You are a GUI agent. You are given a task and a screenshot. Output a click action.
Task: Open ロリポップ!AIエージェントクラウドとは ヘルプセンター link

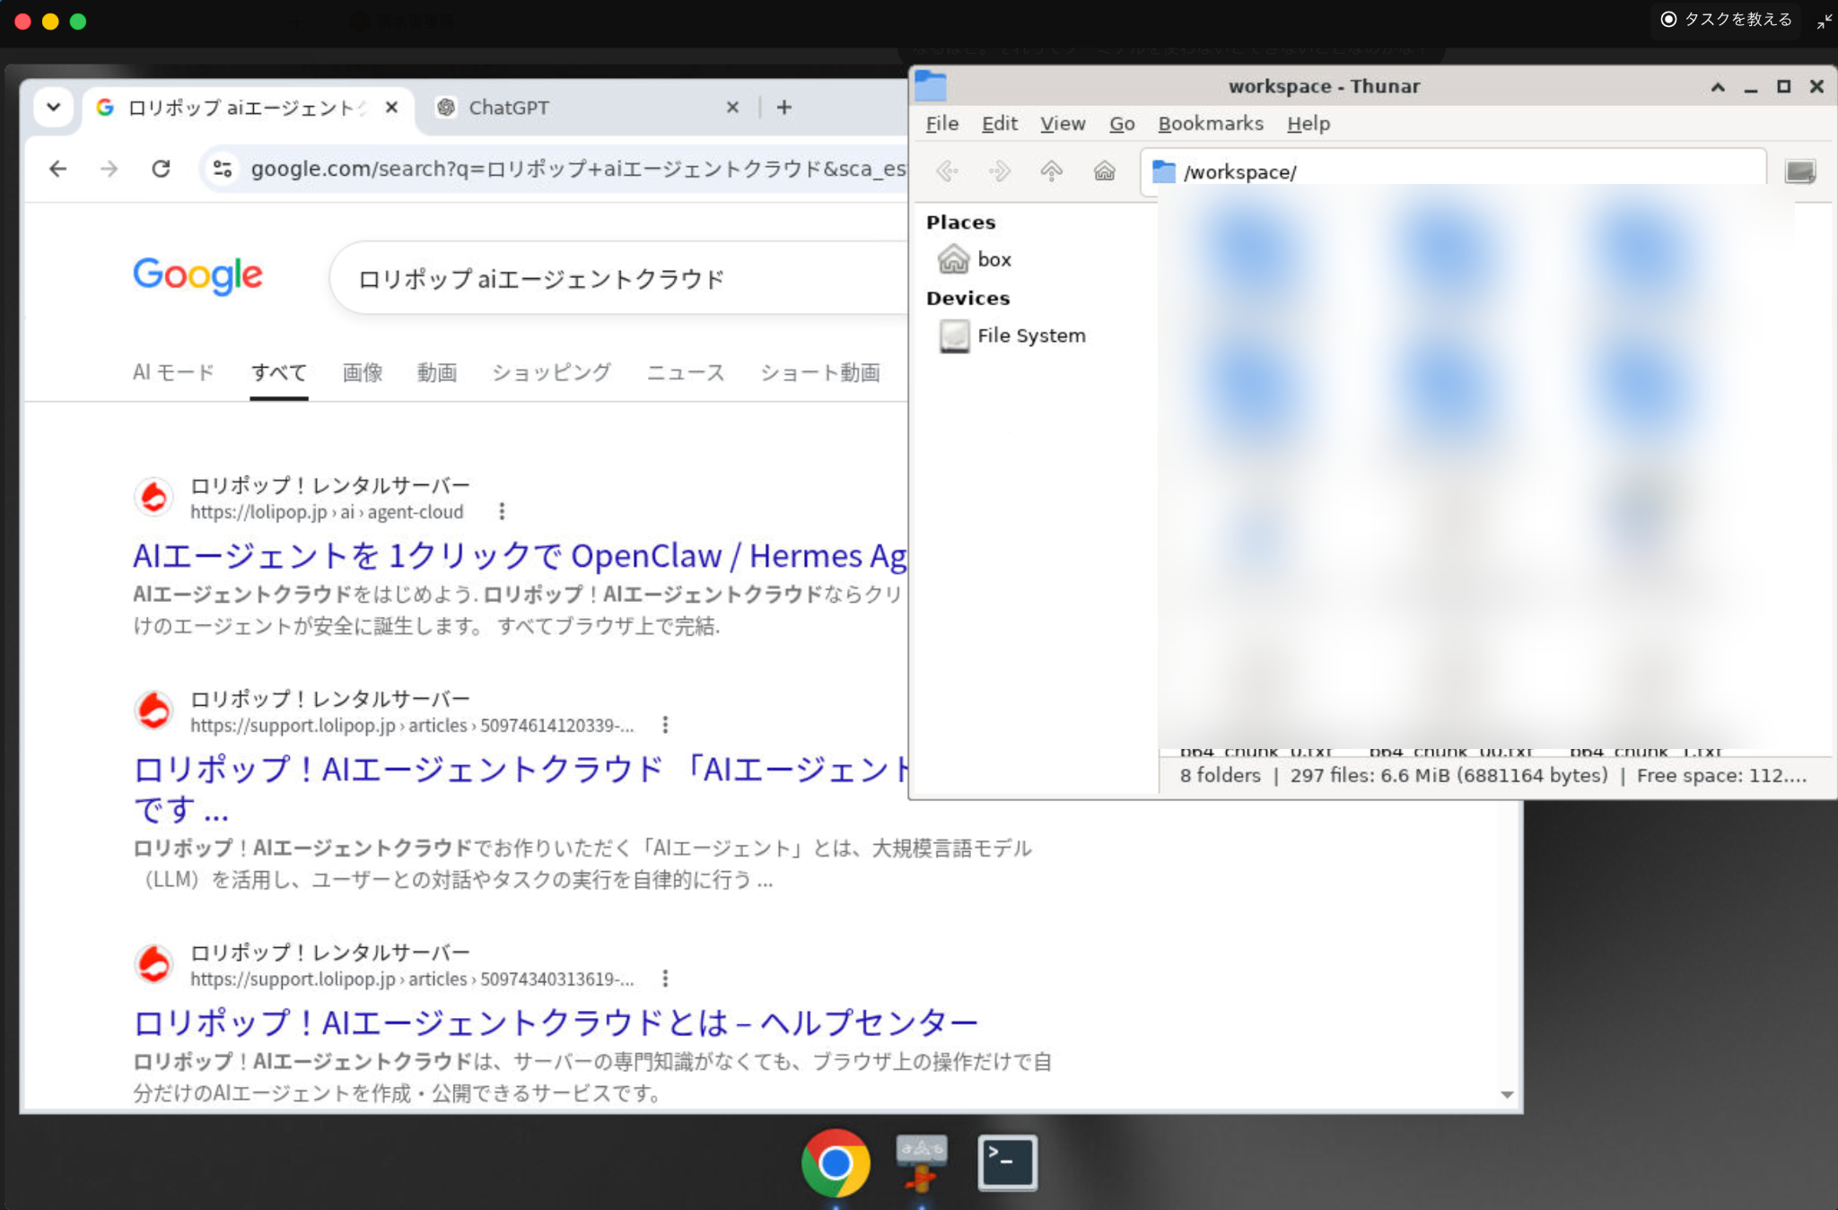[x=556, y=1023]
